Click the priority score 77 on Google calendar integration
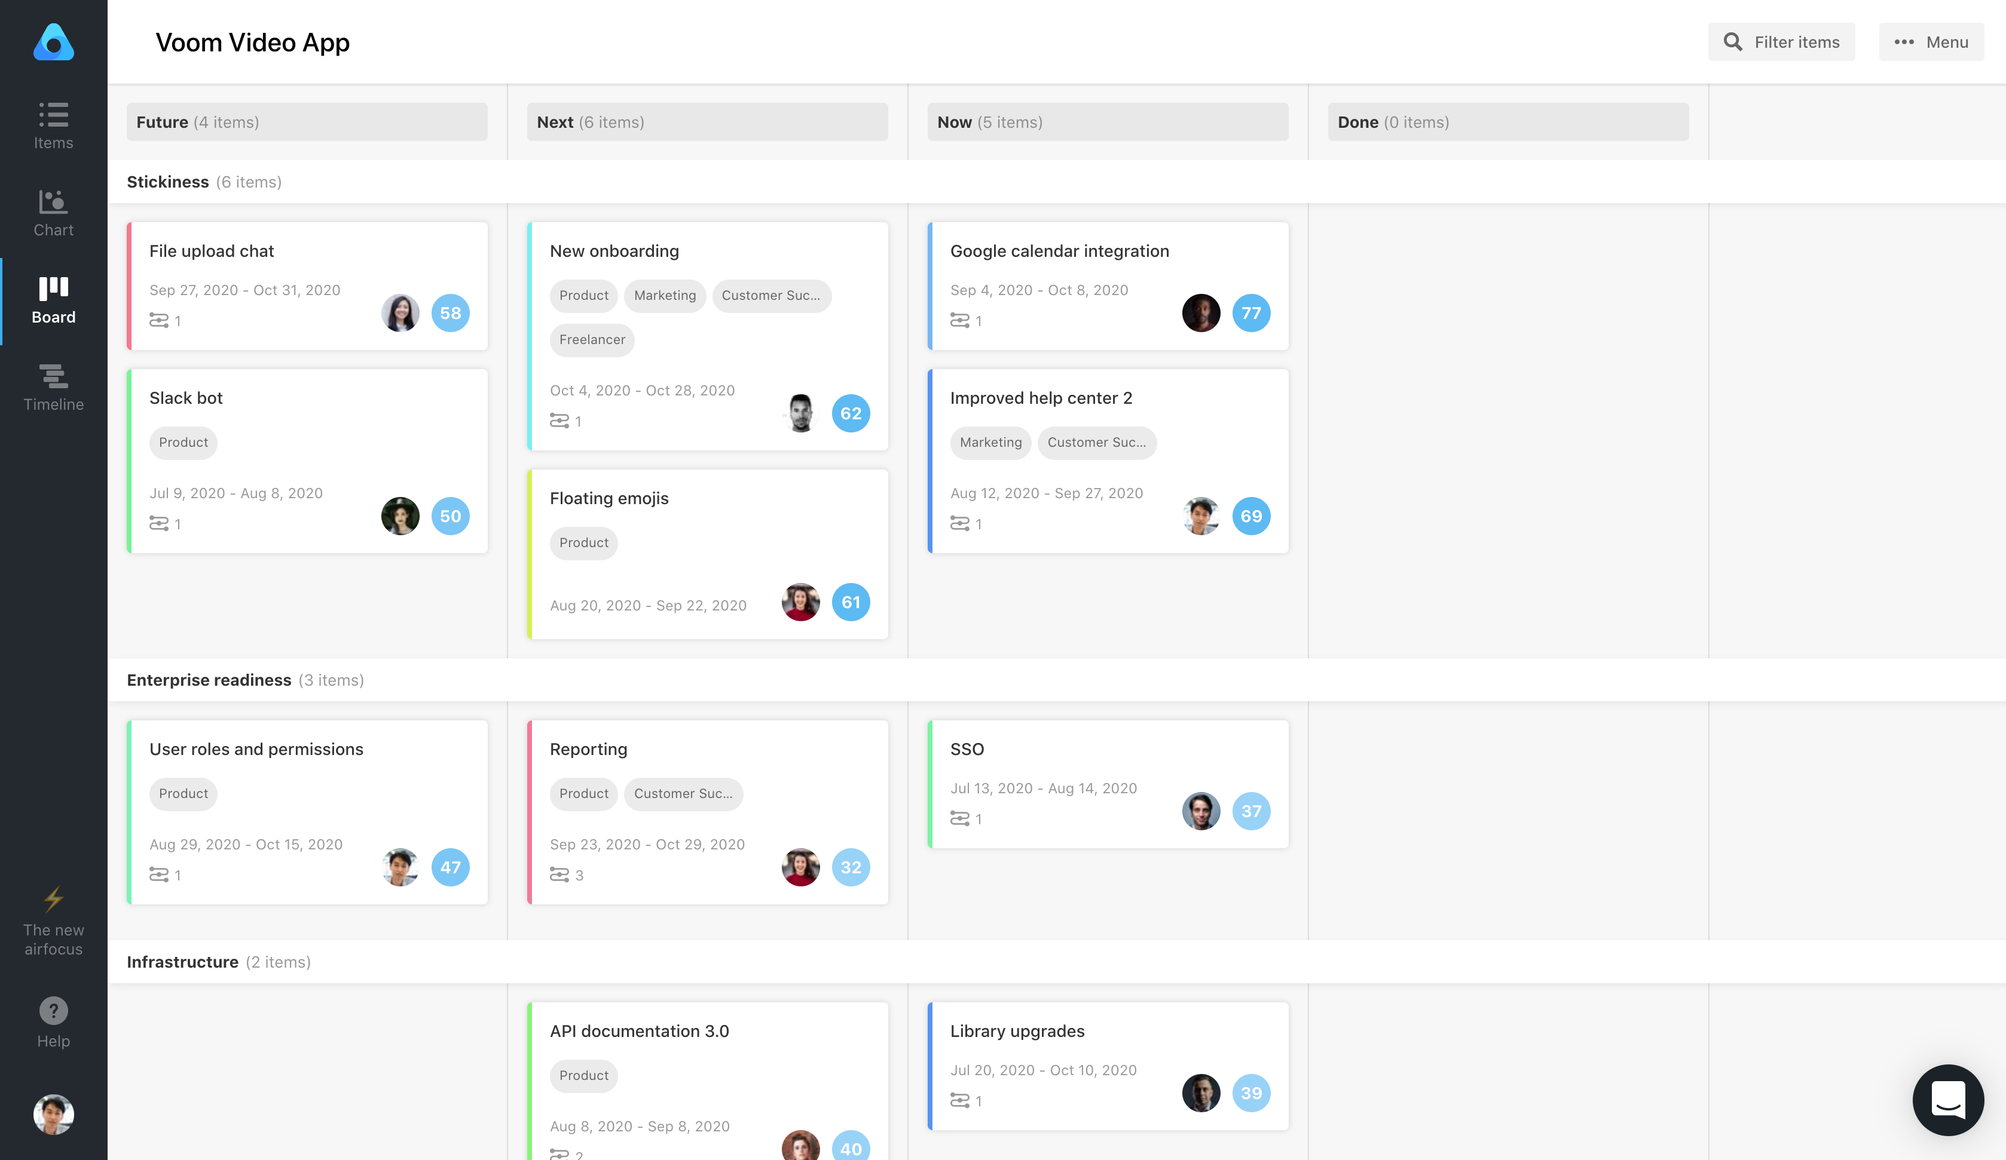This screenshot has width=2006, height=1160. click(1252, 312)
